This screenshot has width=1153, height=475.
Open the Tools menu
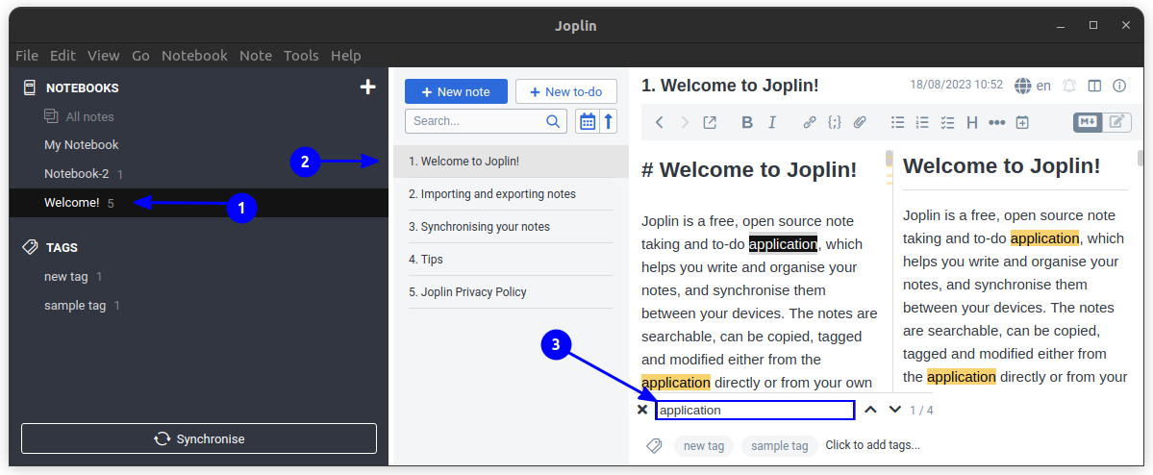point(302,55)
